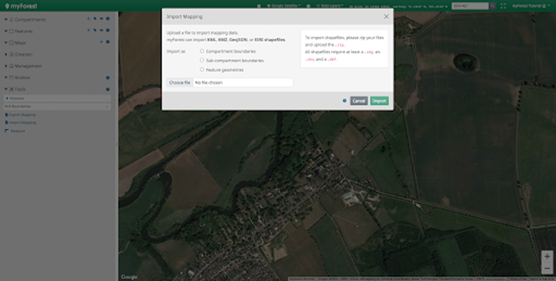Open the Export Mapping tool link
The image size is (556, 281).
coord(22,115)
